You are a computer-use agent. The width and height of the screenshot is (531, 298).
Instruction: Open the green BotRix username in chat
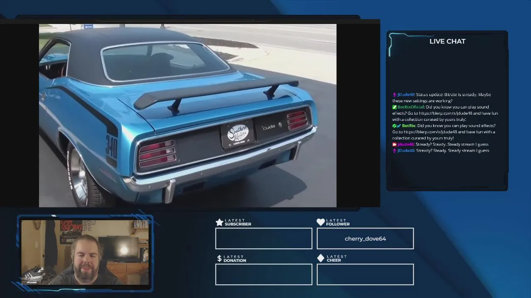[x=409, y=126]
